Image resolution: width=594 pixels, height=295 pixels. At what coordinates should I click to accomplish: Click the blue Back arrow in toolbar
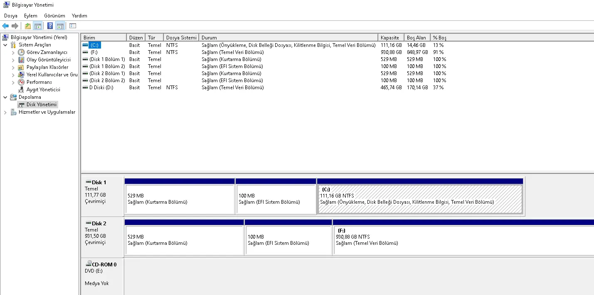click(5, 26)
